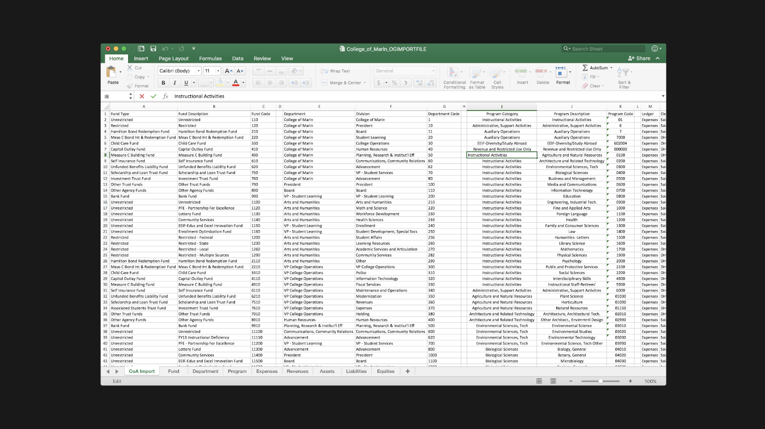Select column header F
This screenshot has height=429, width=765.
click(391, 106)
